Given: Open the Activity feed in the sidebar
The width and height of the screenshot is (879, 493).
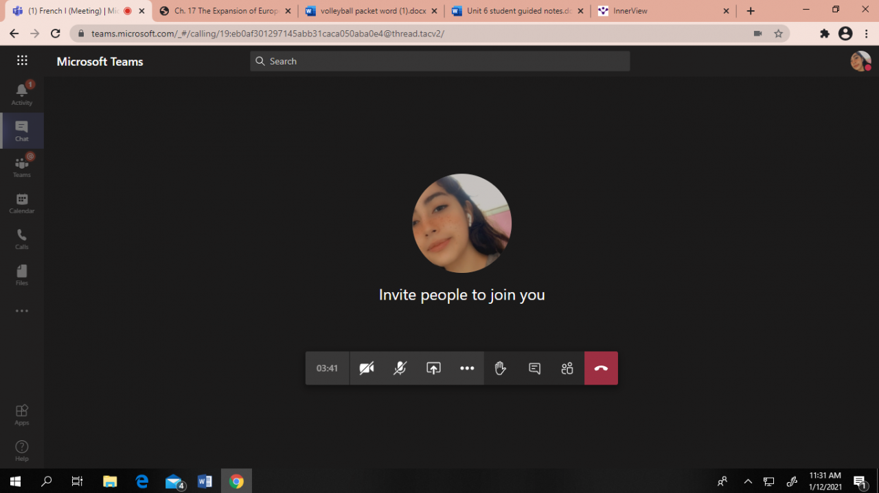Looking at the screenshot, I should tap(22, 94).
